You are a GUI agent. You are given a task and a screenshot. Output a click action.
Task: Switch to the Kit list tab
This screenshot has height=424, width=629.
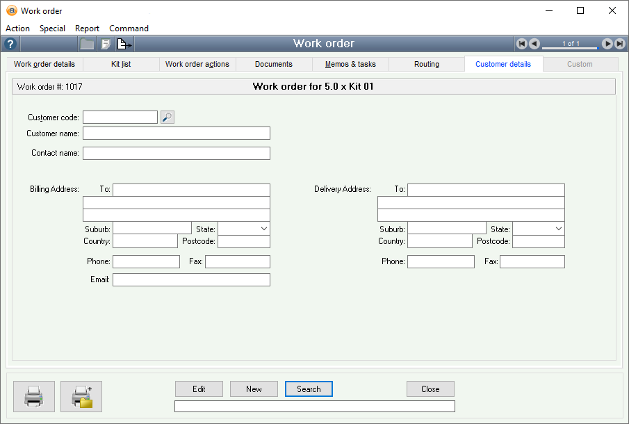coord(121,64)
